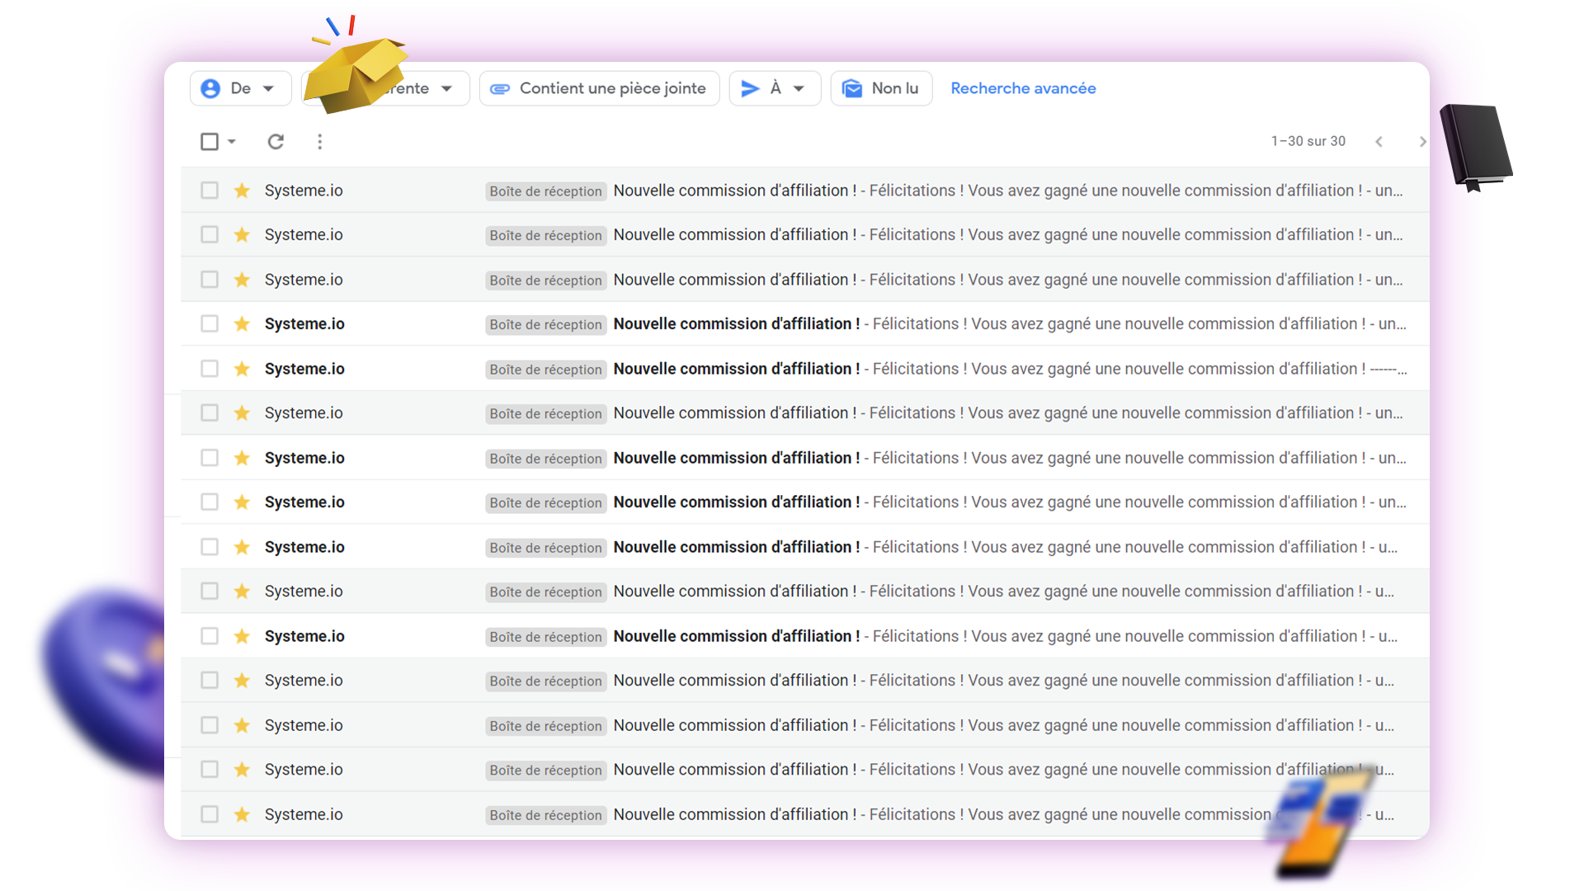Viewport: 1584px width, 891px height.
Task: Filter by Contient une pièce jointe
Action: pyautogui.click(x=599, y=88)
